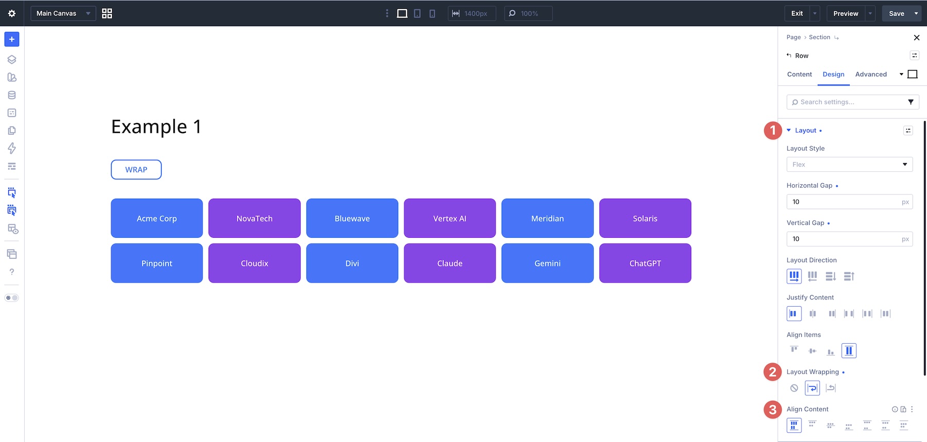
Task: Open the Layers panel icon
Action: pyautogui.click(x=12, y=59)
